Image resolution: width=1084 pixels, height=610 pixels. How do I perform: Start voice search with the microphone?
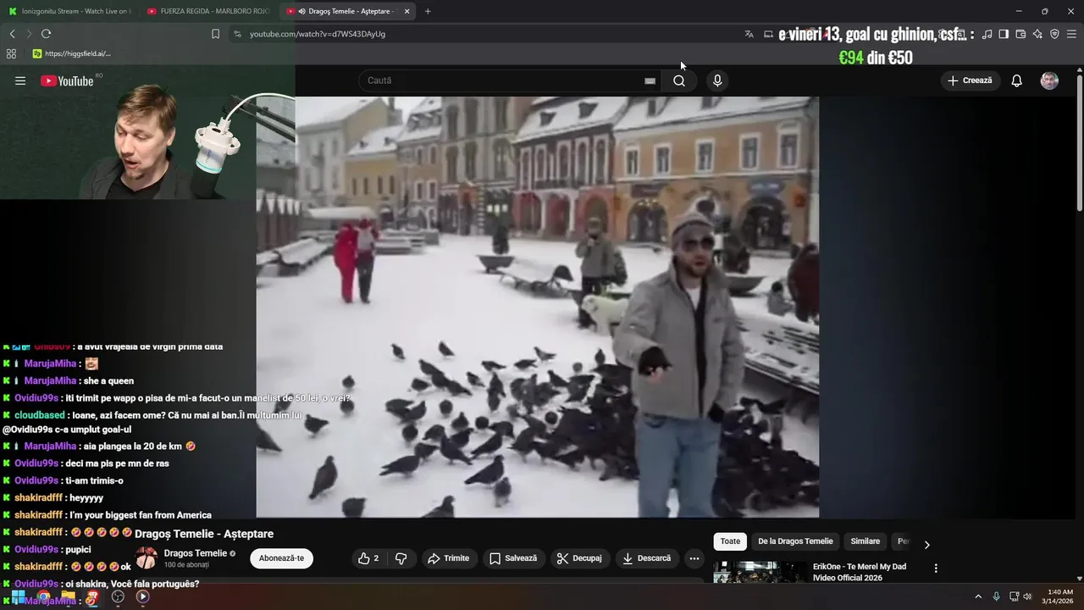pos(717,80)
